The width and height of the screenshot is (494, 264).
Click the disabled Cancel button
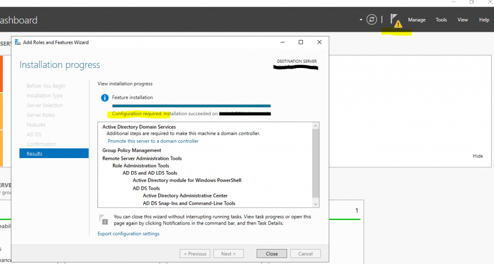(305, 253)
